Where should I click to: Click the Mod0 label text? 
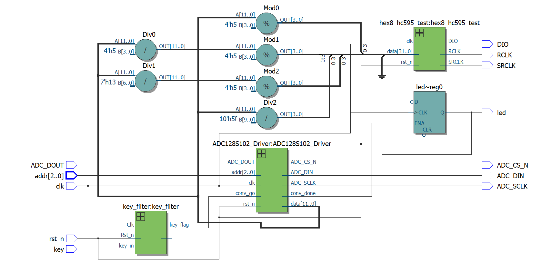pyautogui.click(x=271, y=8)
